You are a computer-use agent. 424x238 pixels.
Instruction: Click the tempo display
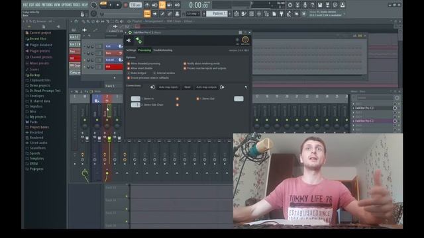(135, 5)
